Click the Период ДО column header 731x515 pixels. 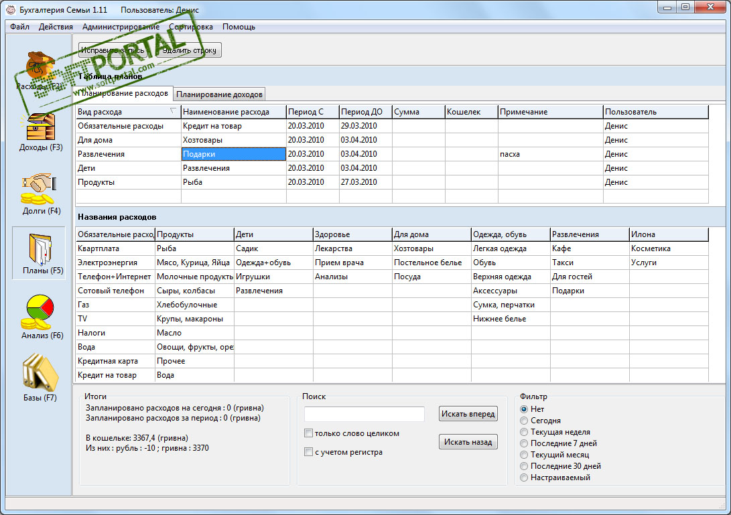[366, 112]
